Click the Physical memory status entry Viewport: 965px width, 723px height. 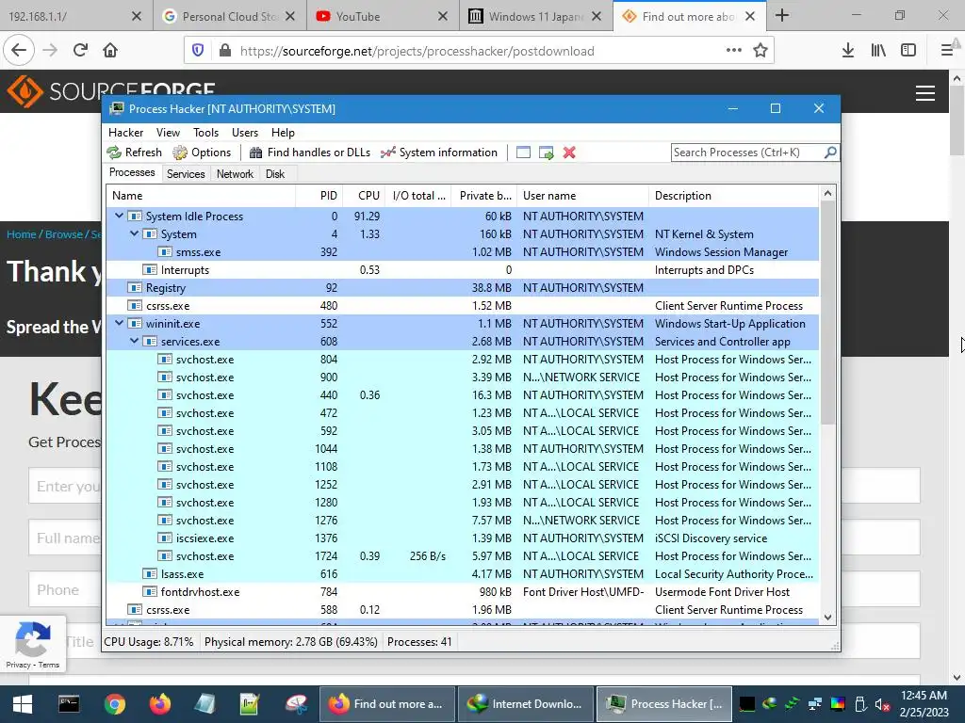click(x=290, y=642)
